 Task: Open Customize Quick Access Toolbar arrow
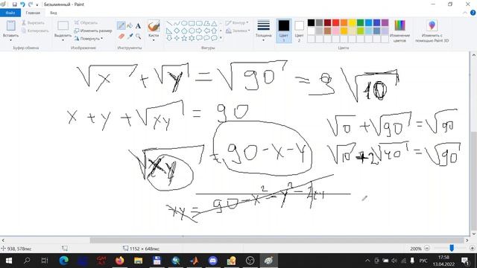point(37,4)
